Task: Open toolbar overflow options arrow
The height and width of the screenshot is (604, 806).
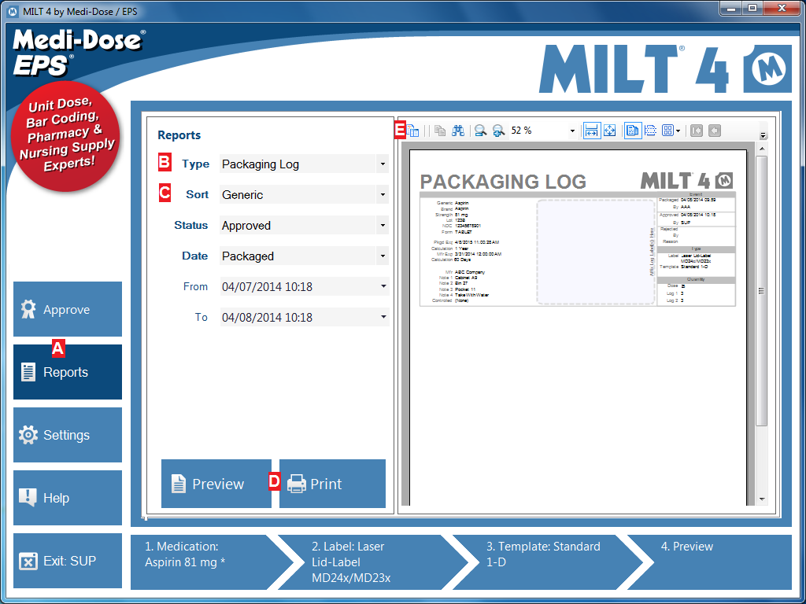Action: pyautogui.click(x=763, y=135)
